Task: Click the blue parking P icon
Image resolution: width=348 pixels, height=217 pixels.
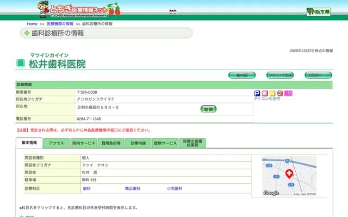Action: [257, 93]
